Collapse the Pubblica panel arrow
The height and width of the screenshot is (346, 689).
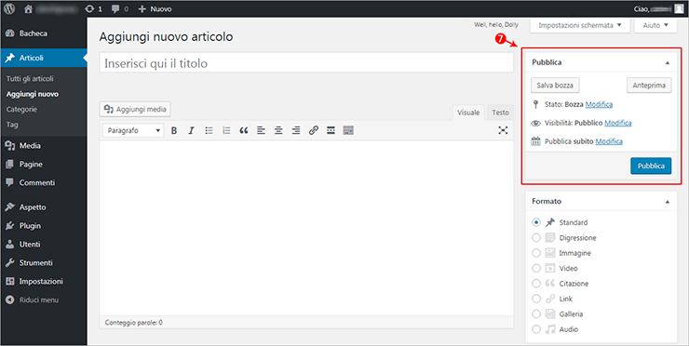point(668,63)
